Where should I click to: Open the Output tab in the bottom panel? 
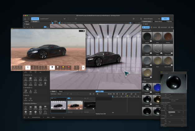(x=61, y=91)
